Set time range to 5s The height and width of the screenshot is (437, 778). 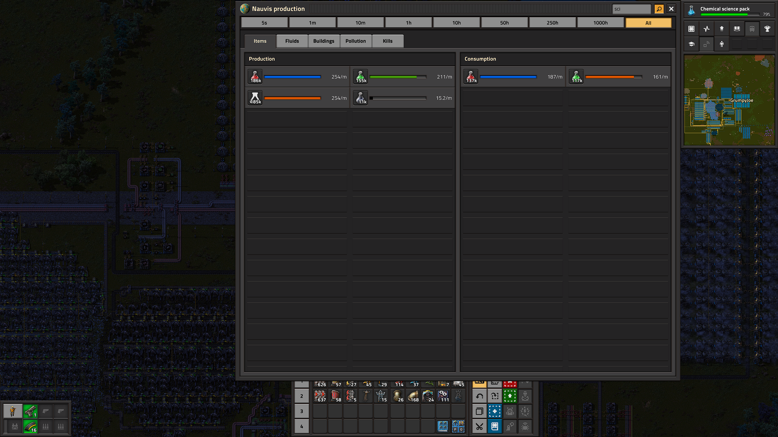click(264, 23)
